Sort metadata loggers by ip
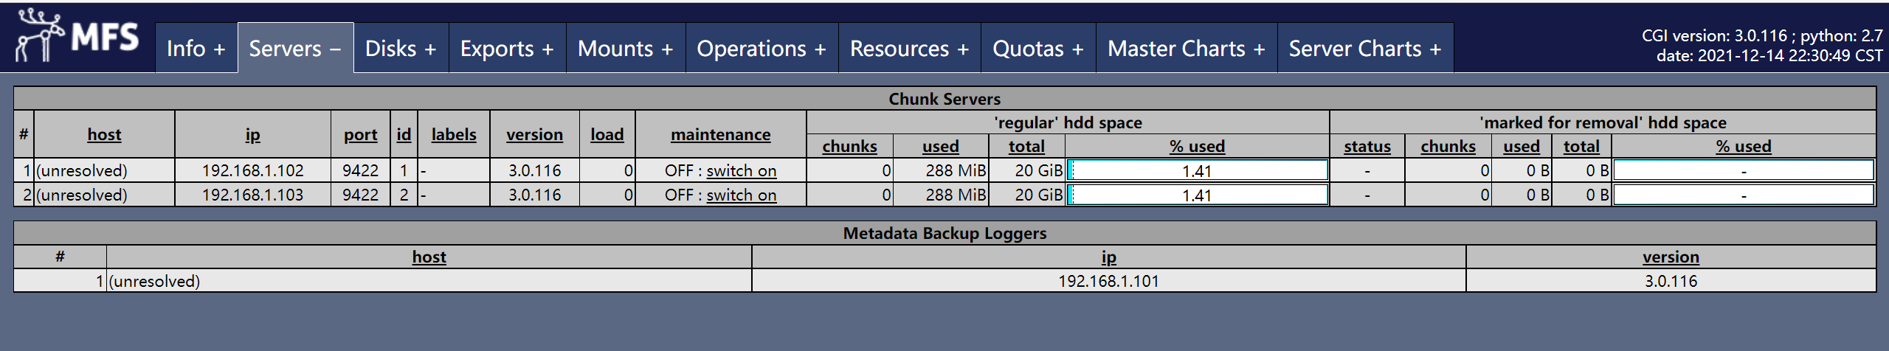Image resolution: width=1889 pixels, height=351 pixels. pyautogui.click(x=1108, y=257)
